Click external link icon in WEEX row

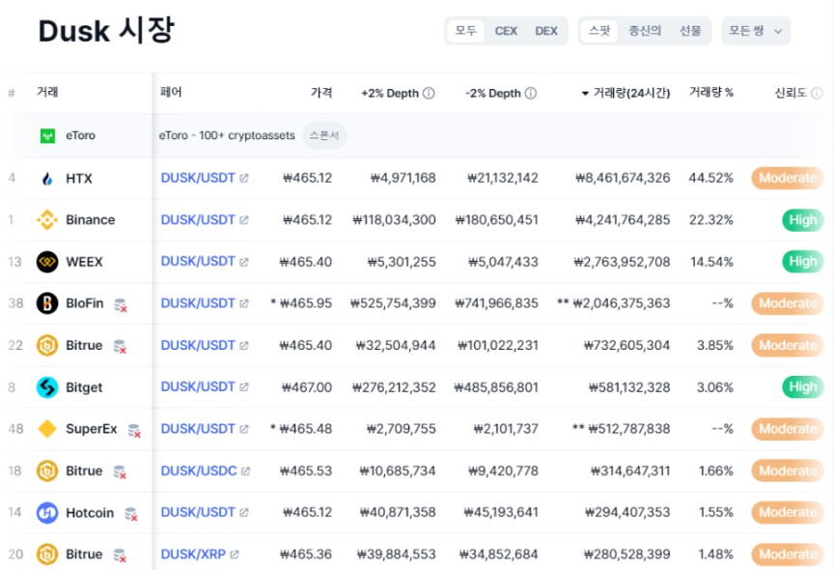pos(244,263)
